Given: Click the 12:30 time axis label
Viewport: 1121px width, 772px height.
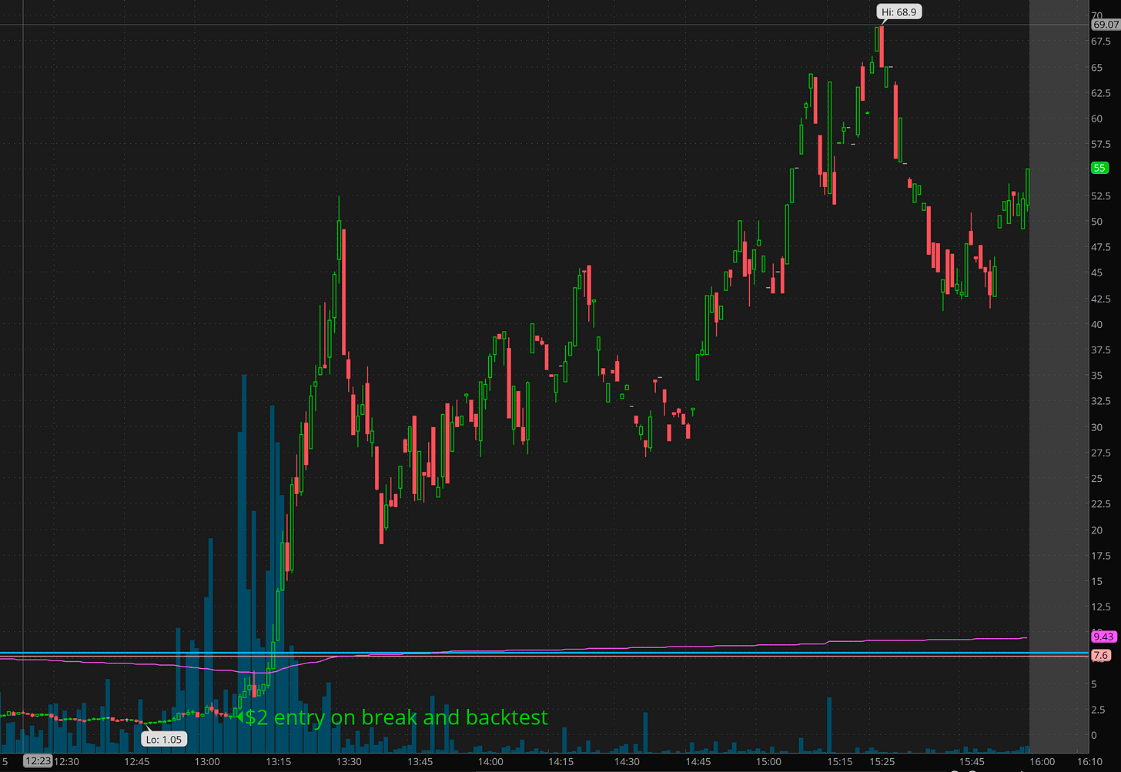Looking at the screenshot, I should [66, 762].
